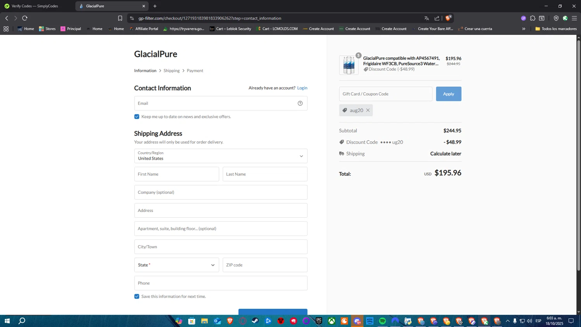The width and height of the screenshot is (581, 327).
Task: Open a new browser tab
Action: coord(155,6)
